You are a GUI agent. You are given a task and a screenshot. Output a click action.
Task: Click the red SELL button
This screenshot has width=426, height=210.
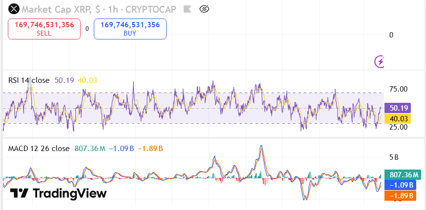click(x=44, y=29)
